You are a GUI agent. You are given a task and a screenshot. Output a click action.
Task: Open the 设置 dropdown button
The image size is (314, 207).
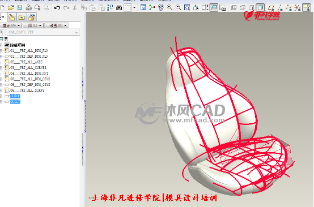56,25
